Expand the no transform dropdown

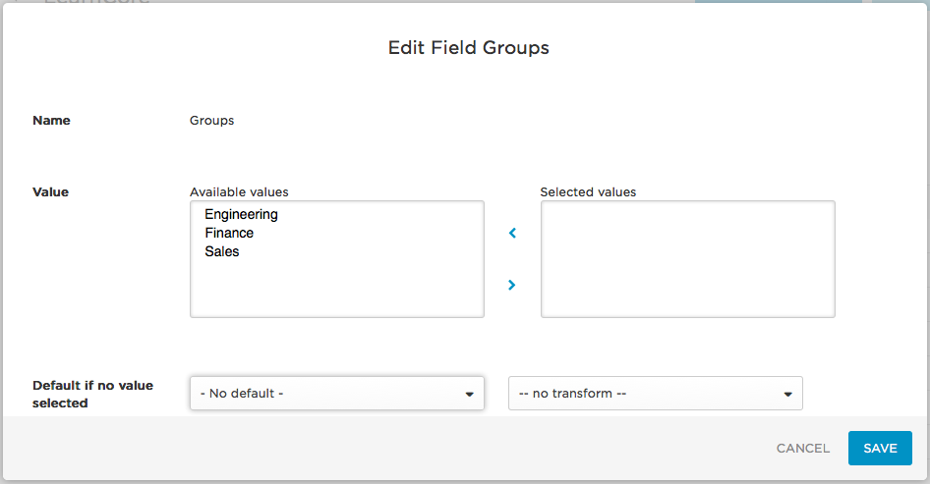click(655, 394)
